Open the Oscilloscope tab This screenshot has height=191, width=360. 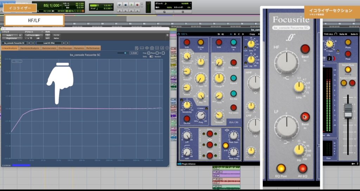pos(65,48)
